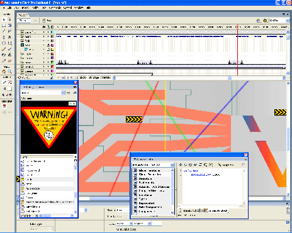292x233 pixels.
Task: Open Library document selector dropdown
Action: 63,92
